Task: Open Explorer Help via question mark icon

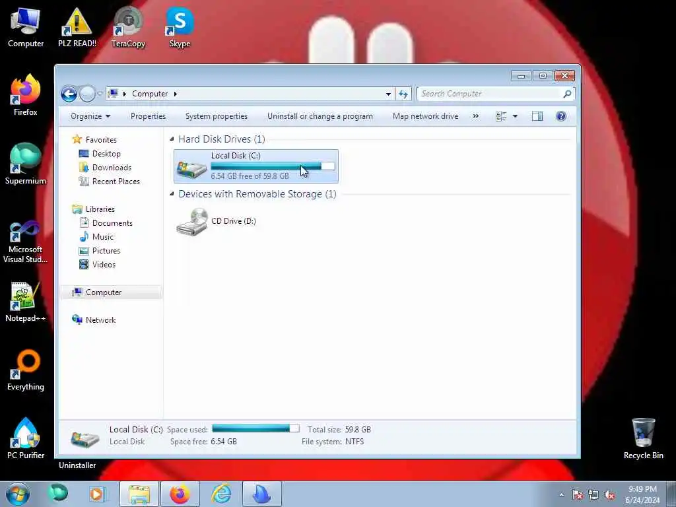Action: click(x=561, y=116)
